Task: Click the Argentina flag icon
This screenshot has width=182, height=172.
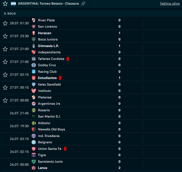Action: click(x=13, y=4)
